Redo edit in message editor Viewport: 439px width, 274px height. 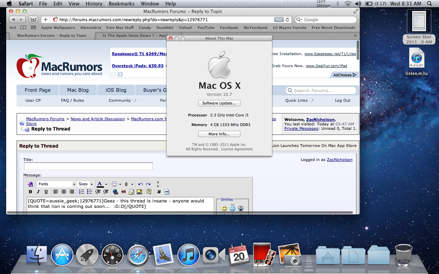[148, 184]
